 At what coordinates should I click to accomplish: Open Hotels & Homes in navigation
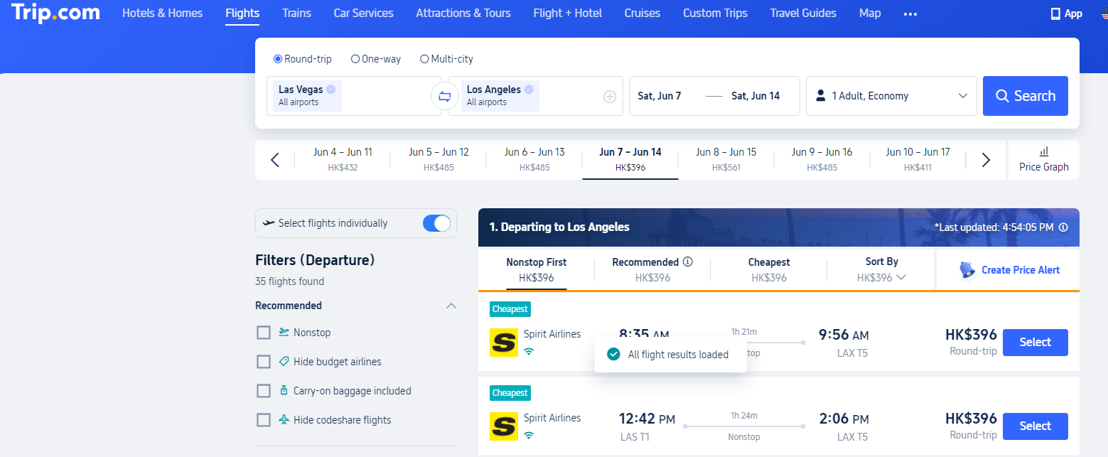(162, 14)
